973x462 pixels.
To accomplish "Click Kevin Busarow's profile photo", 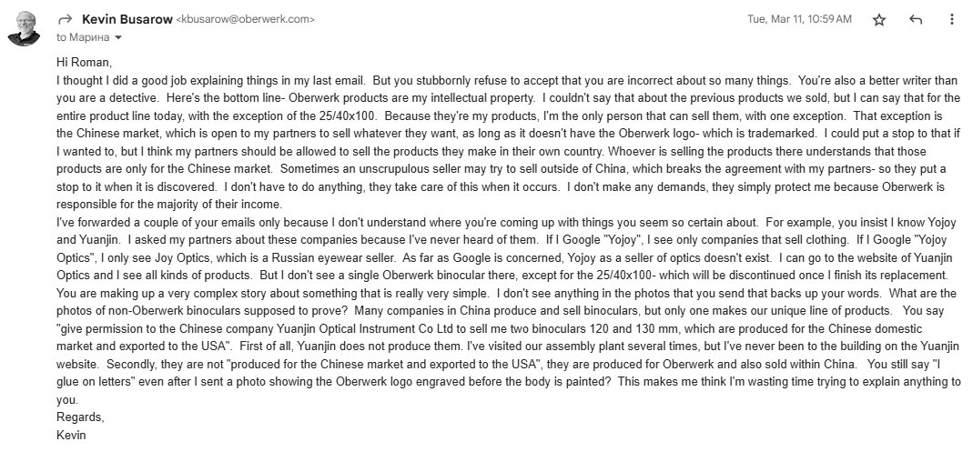I will (x=24, y=28).
